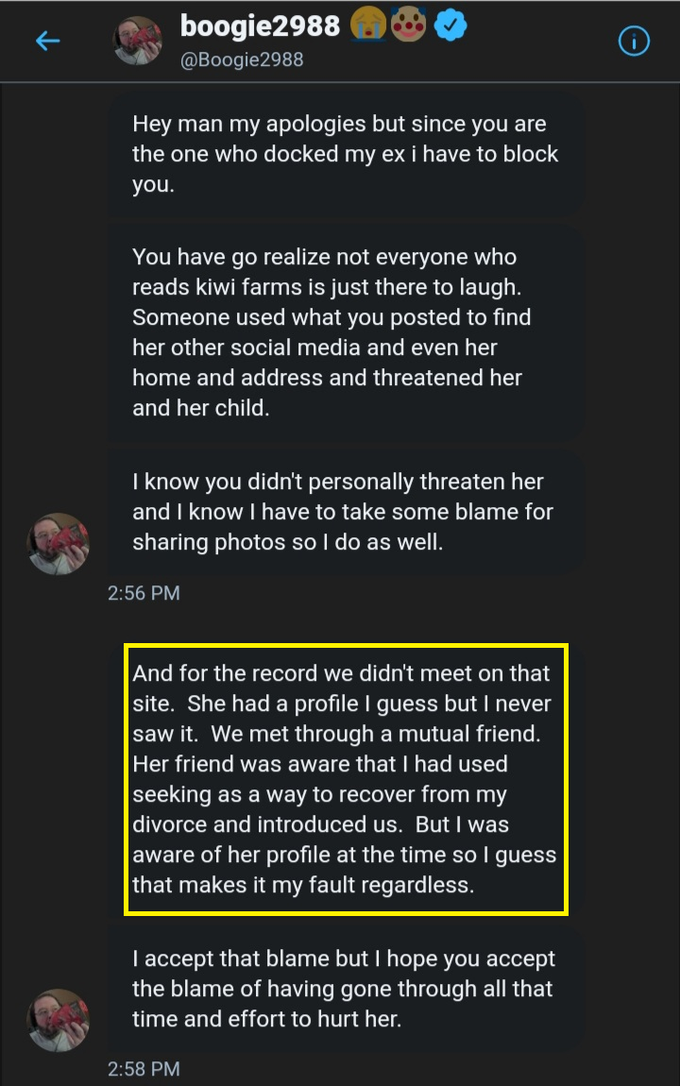Viewport: 680px width, 1086px height.
Task: Tap the 2:56 PM timestamp
Action: (144, 594)
